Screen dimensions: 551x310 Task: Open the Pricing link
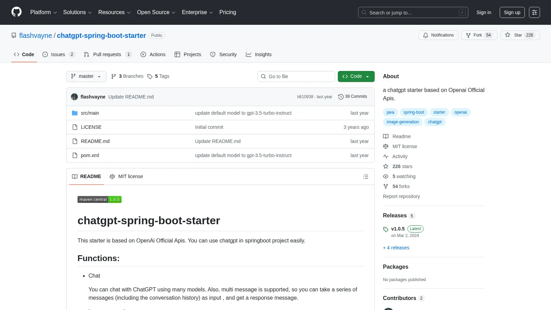click(228, 12)
